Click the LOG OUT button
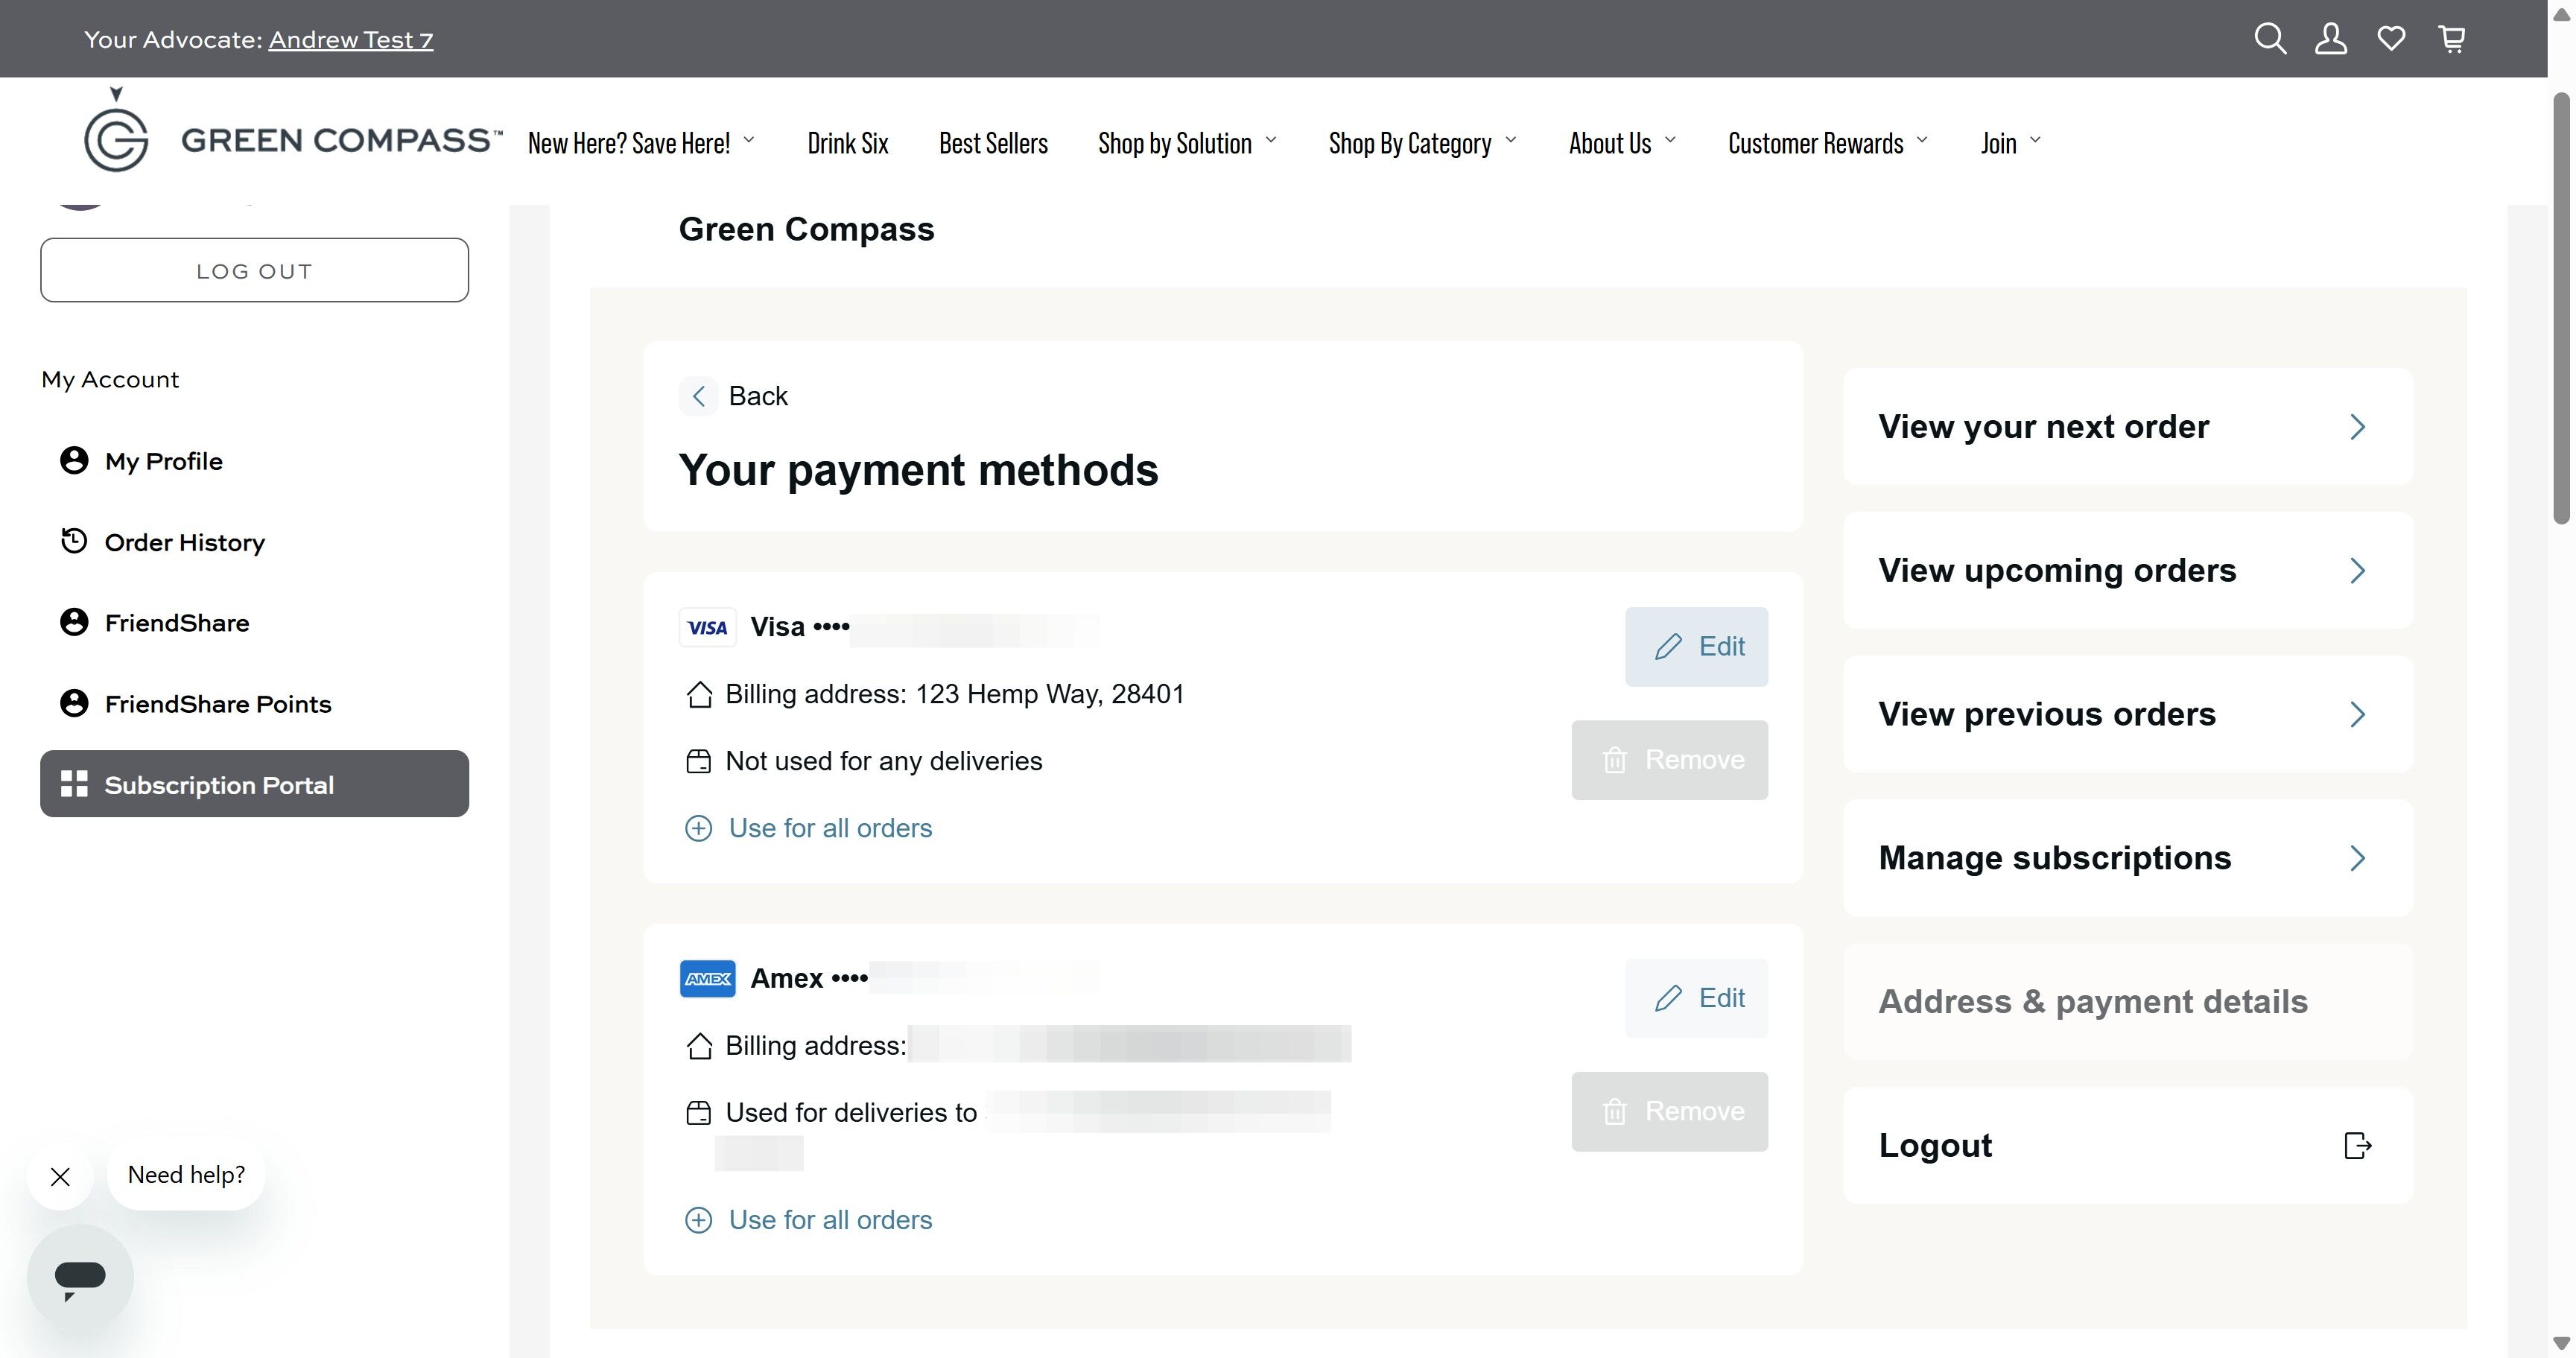The height and width of the screenshot is (1358, 2576). pos(254,269)
